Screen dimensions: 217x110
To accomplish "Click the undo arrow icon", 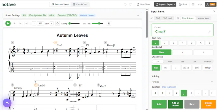I will (x=125, y=4).
